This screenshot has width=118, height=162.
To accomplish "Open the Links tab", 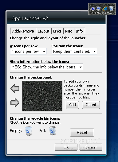I will (x=57, y=31).
